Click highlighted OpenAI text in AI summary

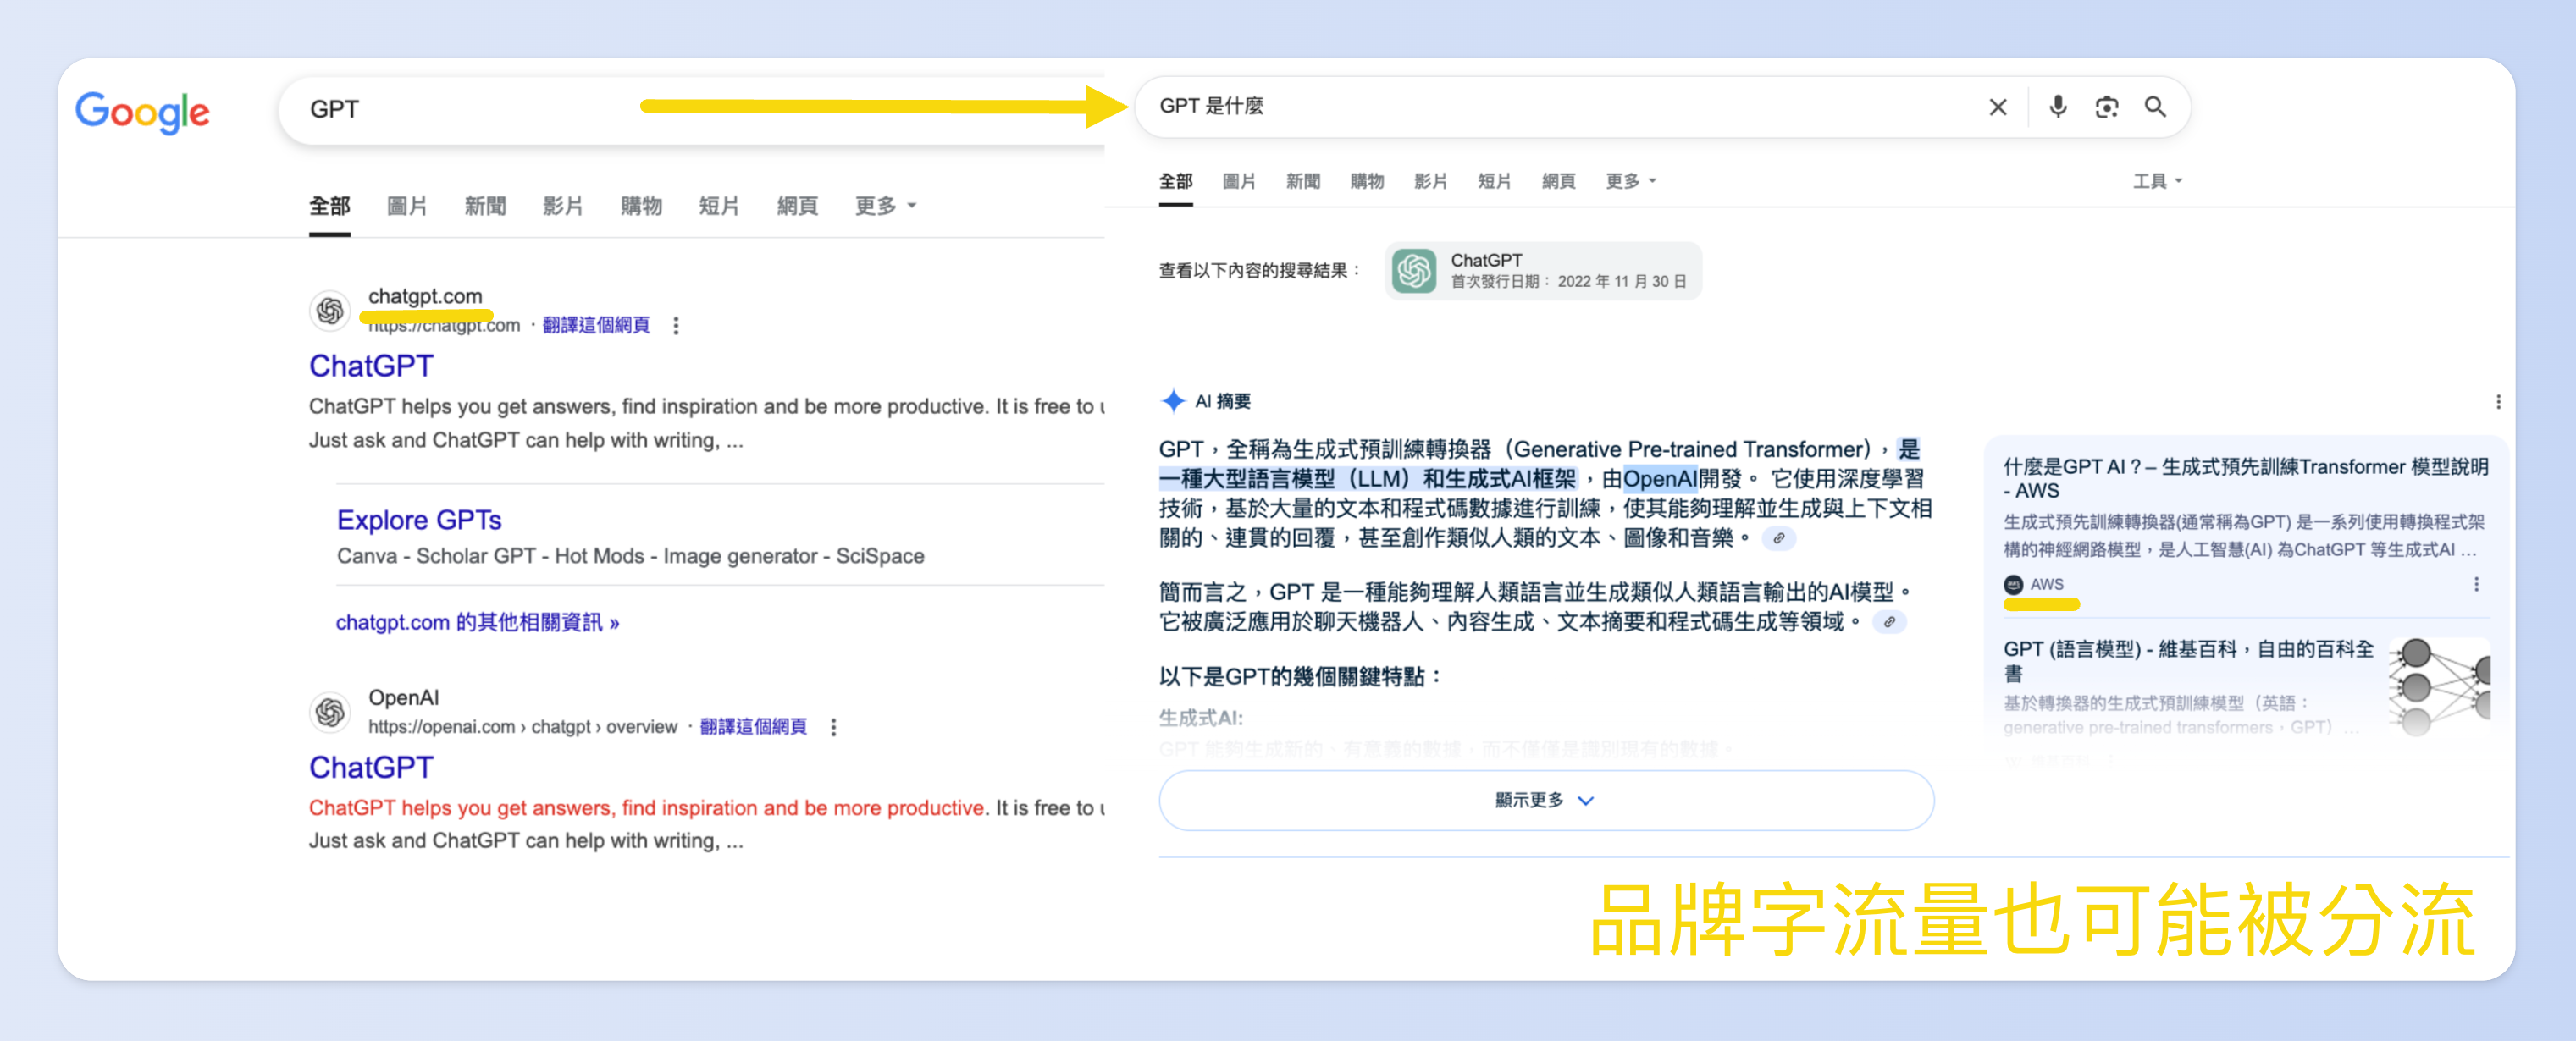coord(1659,480)
